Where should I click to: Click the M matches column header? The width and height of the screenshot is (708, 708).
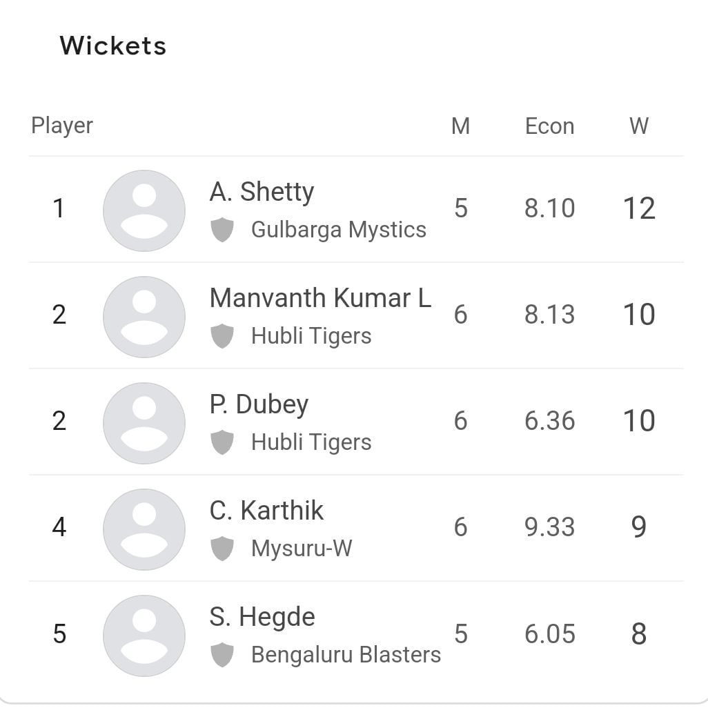point(460,126)
